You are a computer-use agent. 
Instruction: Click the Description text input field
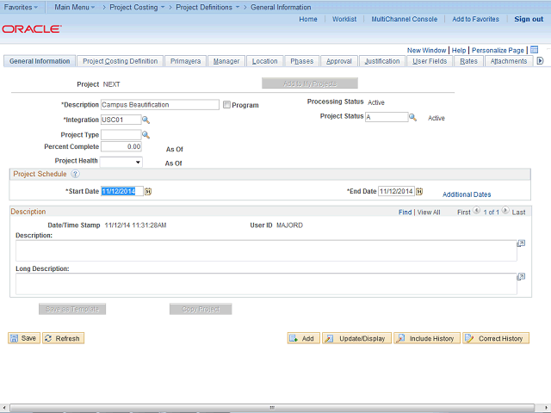coord(159,105)
